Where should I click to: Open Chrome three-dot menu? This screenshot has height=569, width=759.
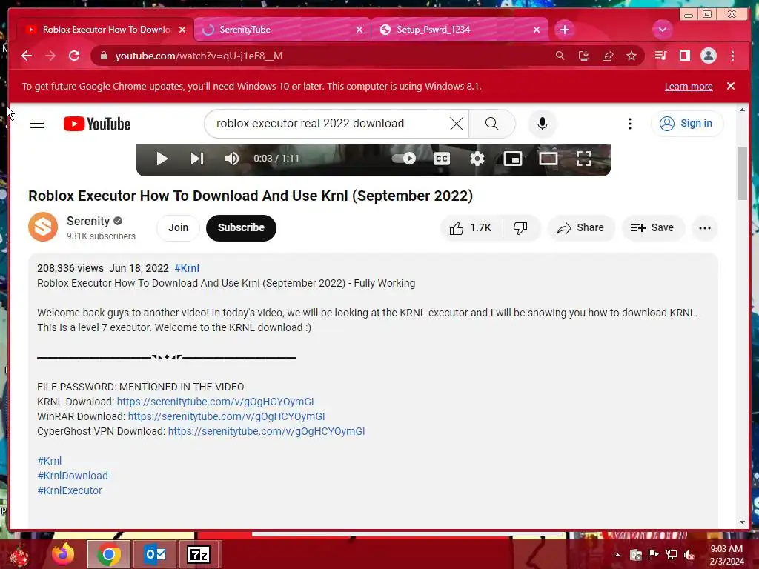732,56
